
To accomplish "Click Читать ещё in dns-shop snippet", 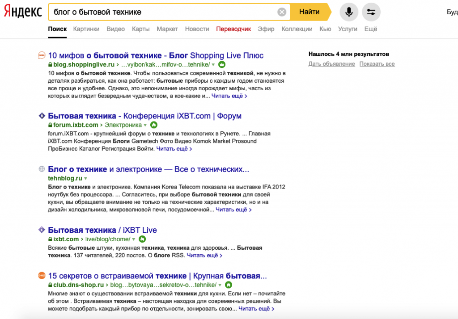I will click(x=256, y=309).
